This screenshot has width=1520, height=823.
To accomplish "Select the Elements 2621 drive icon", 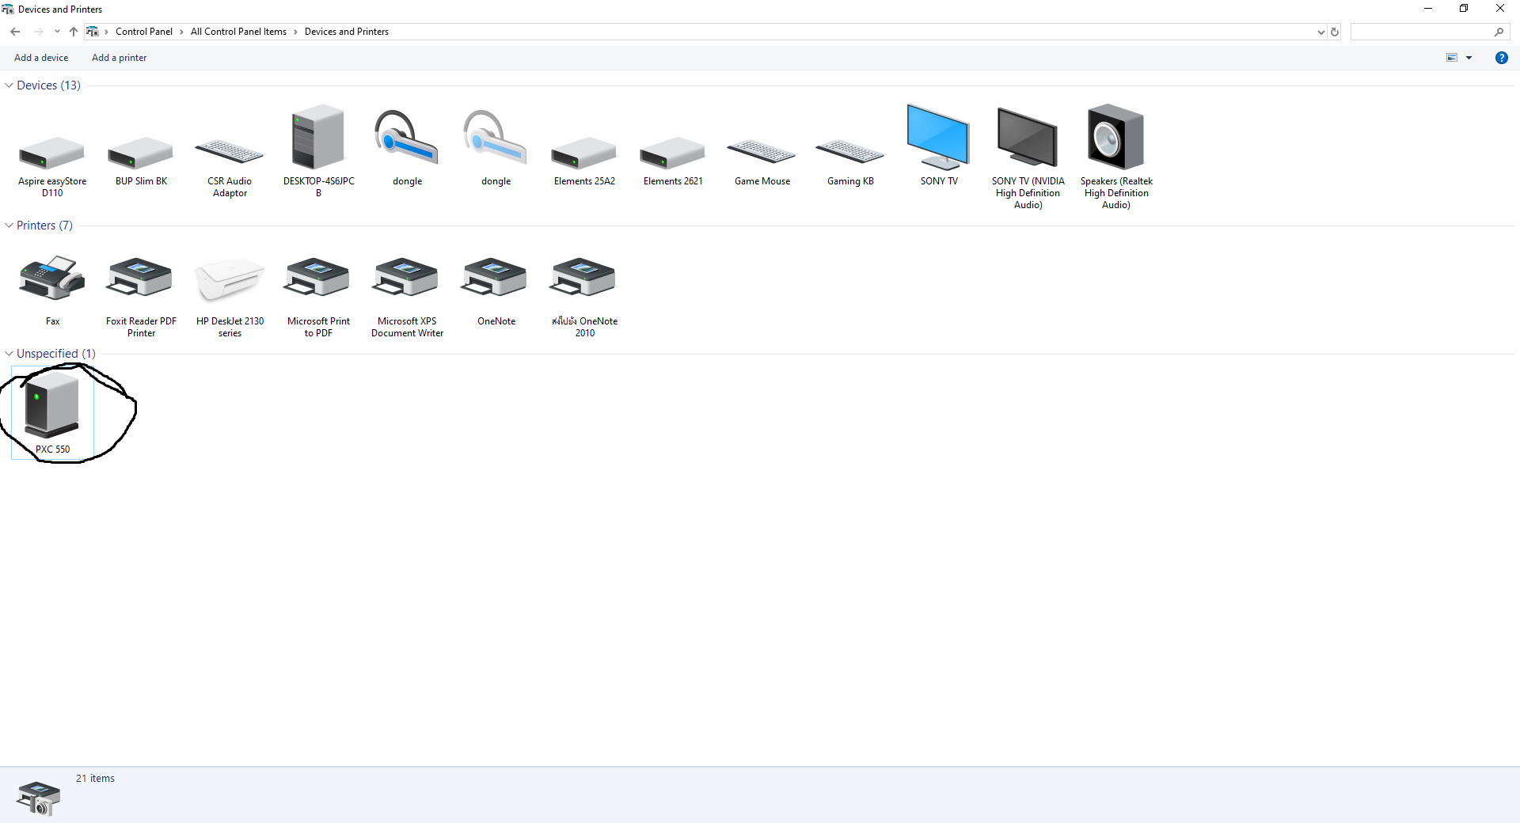I will click(x=673, y=152).
